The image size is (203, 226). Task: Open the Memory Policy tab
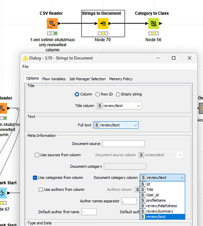(x=121, y=79)
